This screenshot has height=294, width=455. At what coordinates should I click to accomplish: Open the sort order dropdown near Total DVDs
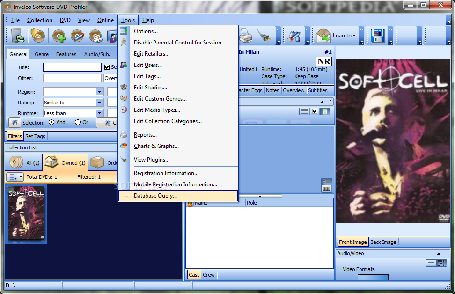(x=21, y=177)
